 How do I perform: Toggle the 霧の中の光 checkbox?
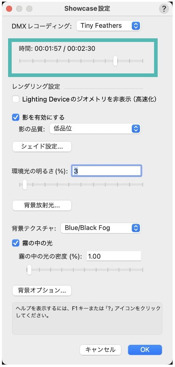click(16, 243)
